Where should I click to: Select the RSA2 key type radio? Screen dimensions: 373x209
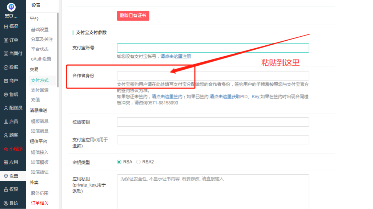(x=138, y=162)
